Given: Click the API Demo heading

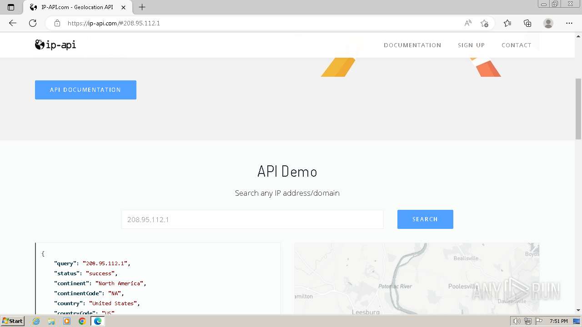Looking at the screenshot, I should click(x=287, y=171).
